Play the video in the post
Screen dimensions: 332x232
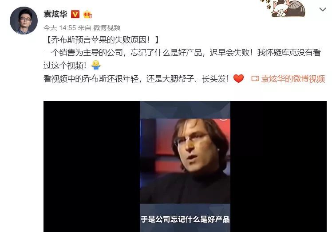[x=185, y=166]
